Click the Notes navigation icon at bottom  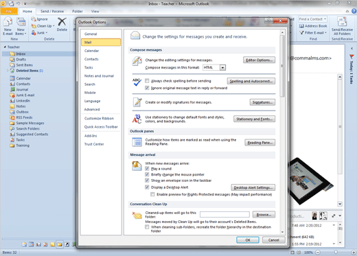pyautogui.click(x=52, y=244)
